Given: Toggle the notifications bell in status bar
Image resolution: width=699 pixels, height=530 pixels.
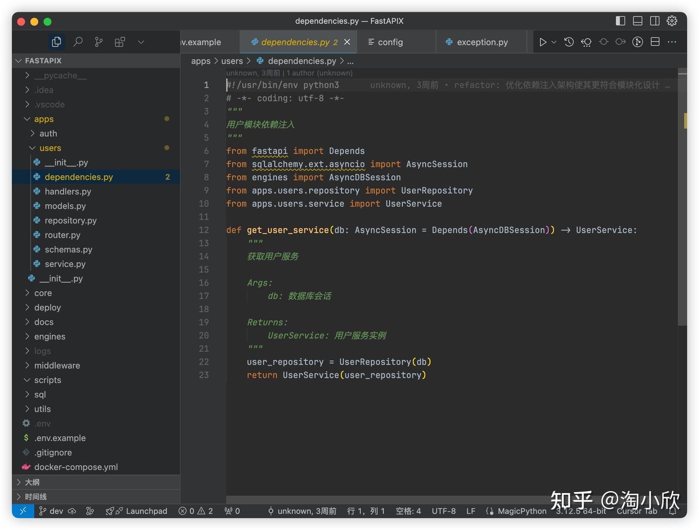Looking at the screenshot, I should click(x=672, y=511).
